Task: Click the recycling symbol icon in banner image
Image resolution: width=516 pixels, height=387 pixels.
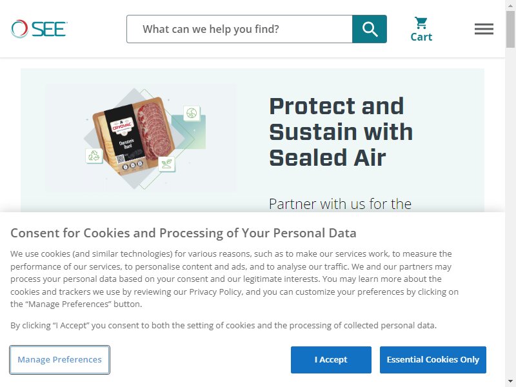Action: click(94, 155)
